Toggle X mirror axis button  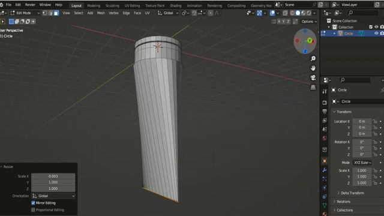click(279, 22)
